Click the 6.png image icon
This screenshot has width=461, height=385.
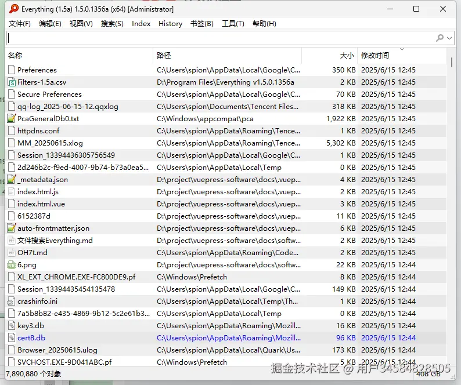tap(12, 265)
